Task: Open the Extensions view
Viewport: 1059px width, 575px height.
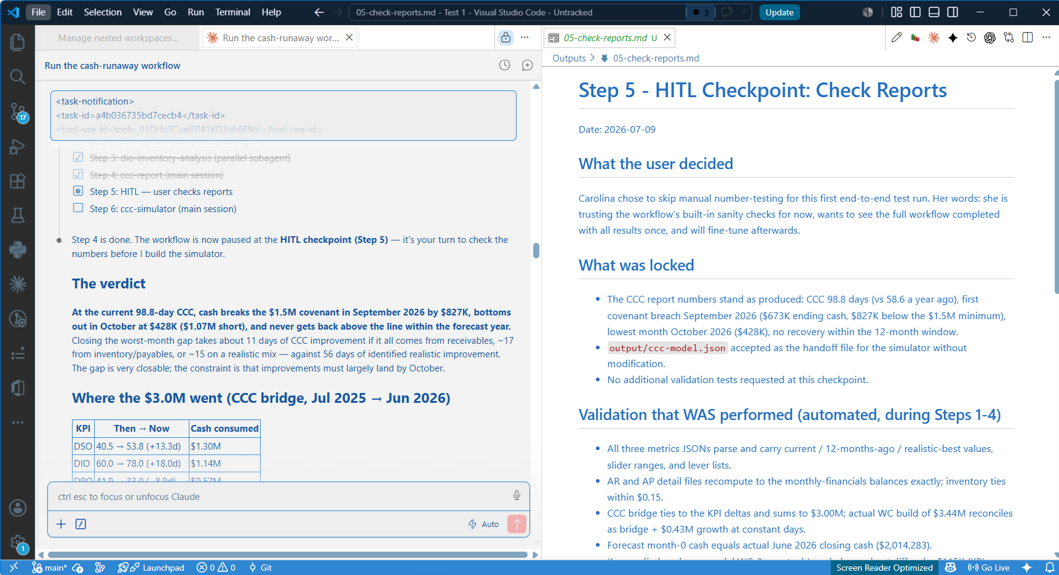Action: [18, 181]
